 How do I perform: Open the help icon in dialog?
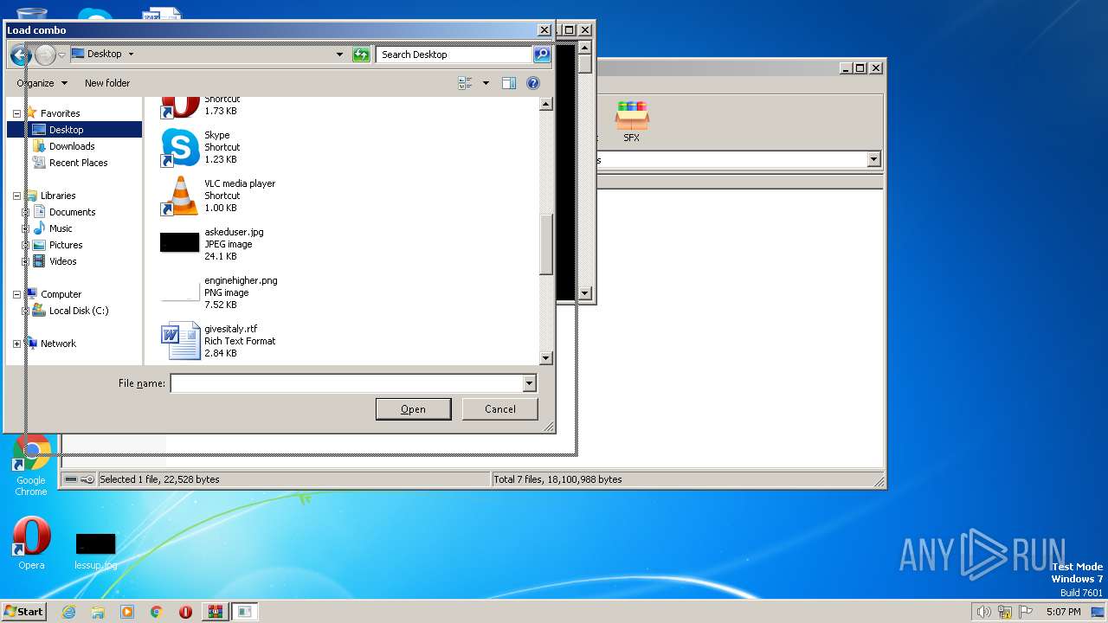point(533,83)
